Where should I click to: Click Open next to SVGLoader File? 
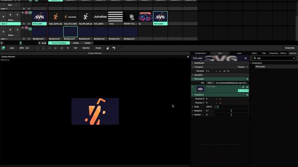point(210,83)
